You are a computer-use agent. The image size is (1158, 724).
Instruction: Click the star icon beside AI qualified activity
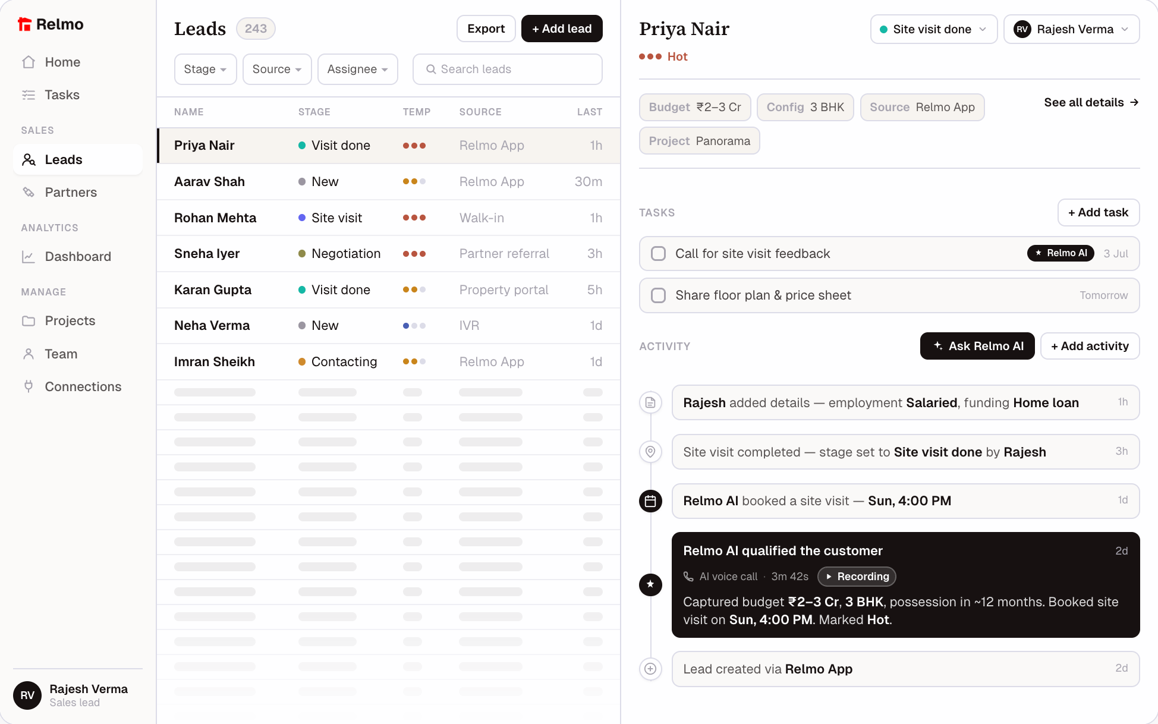650,584
